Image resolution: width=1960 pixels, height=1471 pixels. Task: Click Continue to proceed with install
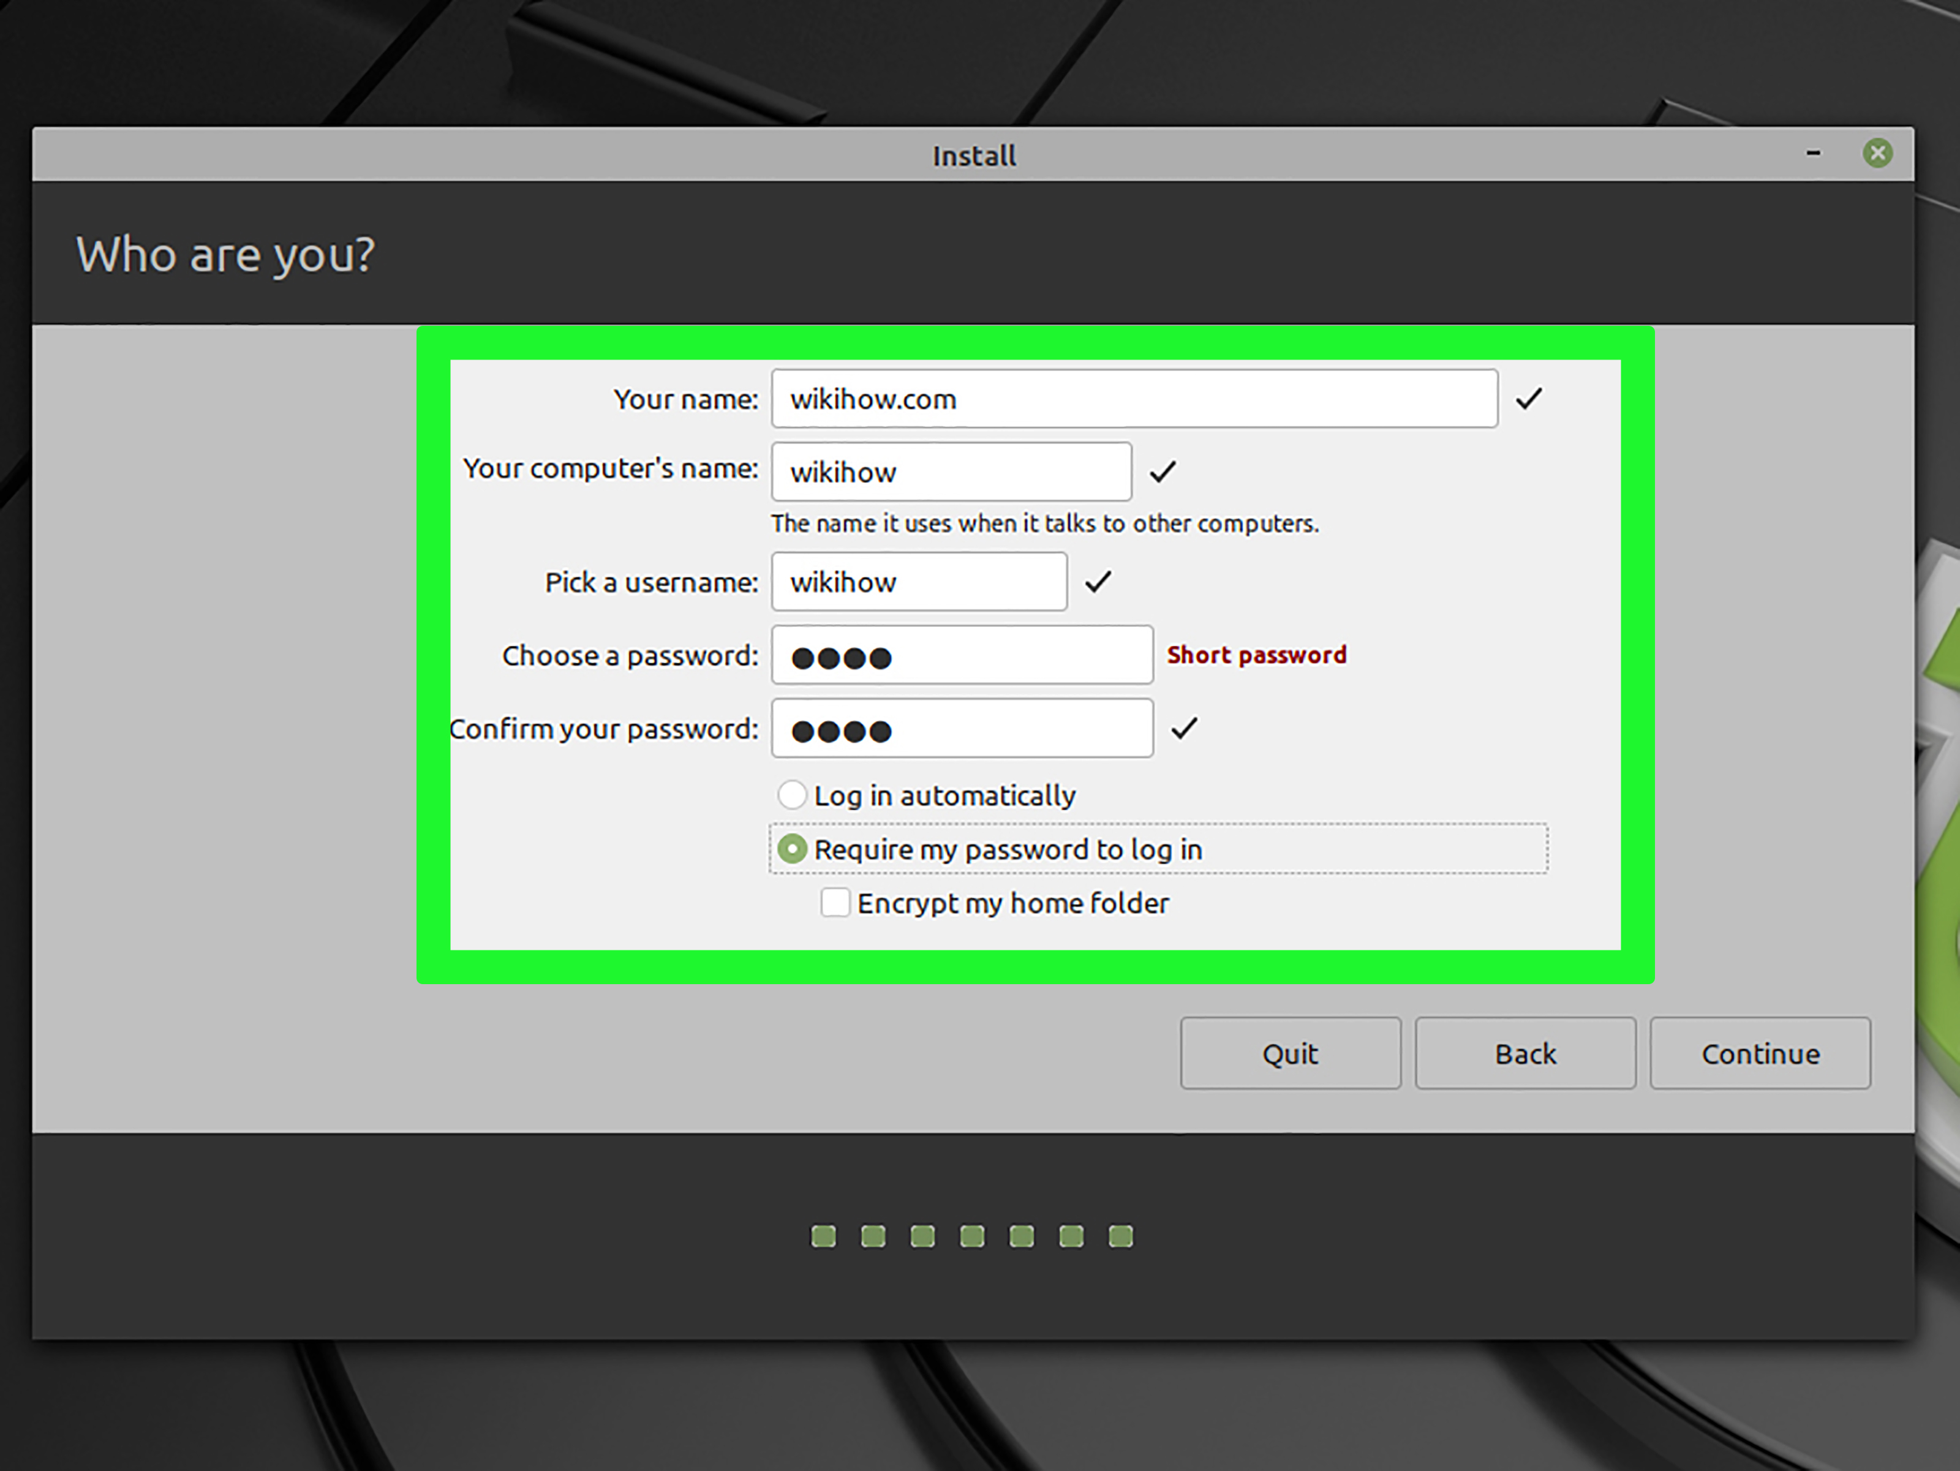click(1760, 1053)
